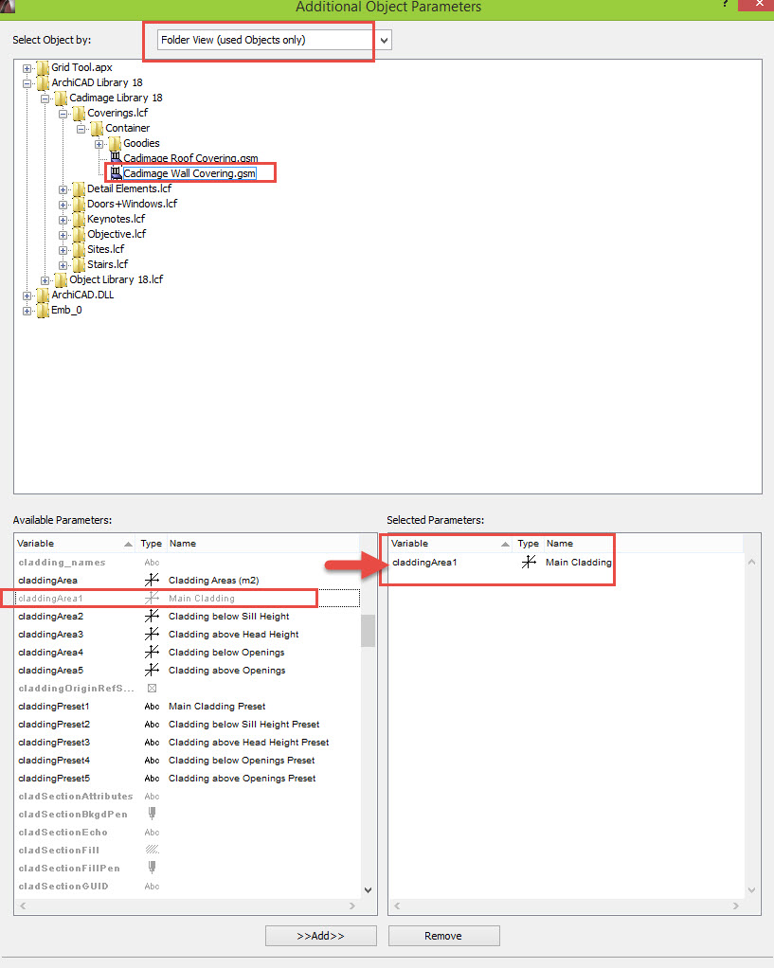Click the claddingOriginRefS type icon
774x968 pixels.
tap(152, 689)
